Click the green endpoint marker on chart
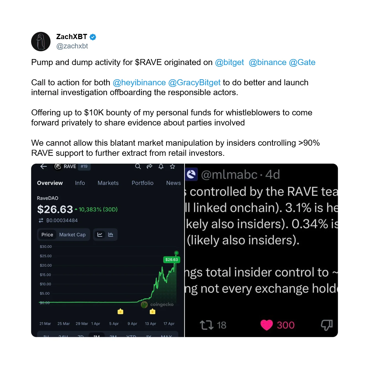369x369 pixels. pos(177,253)
